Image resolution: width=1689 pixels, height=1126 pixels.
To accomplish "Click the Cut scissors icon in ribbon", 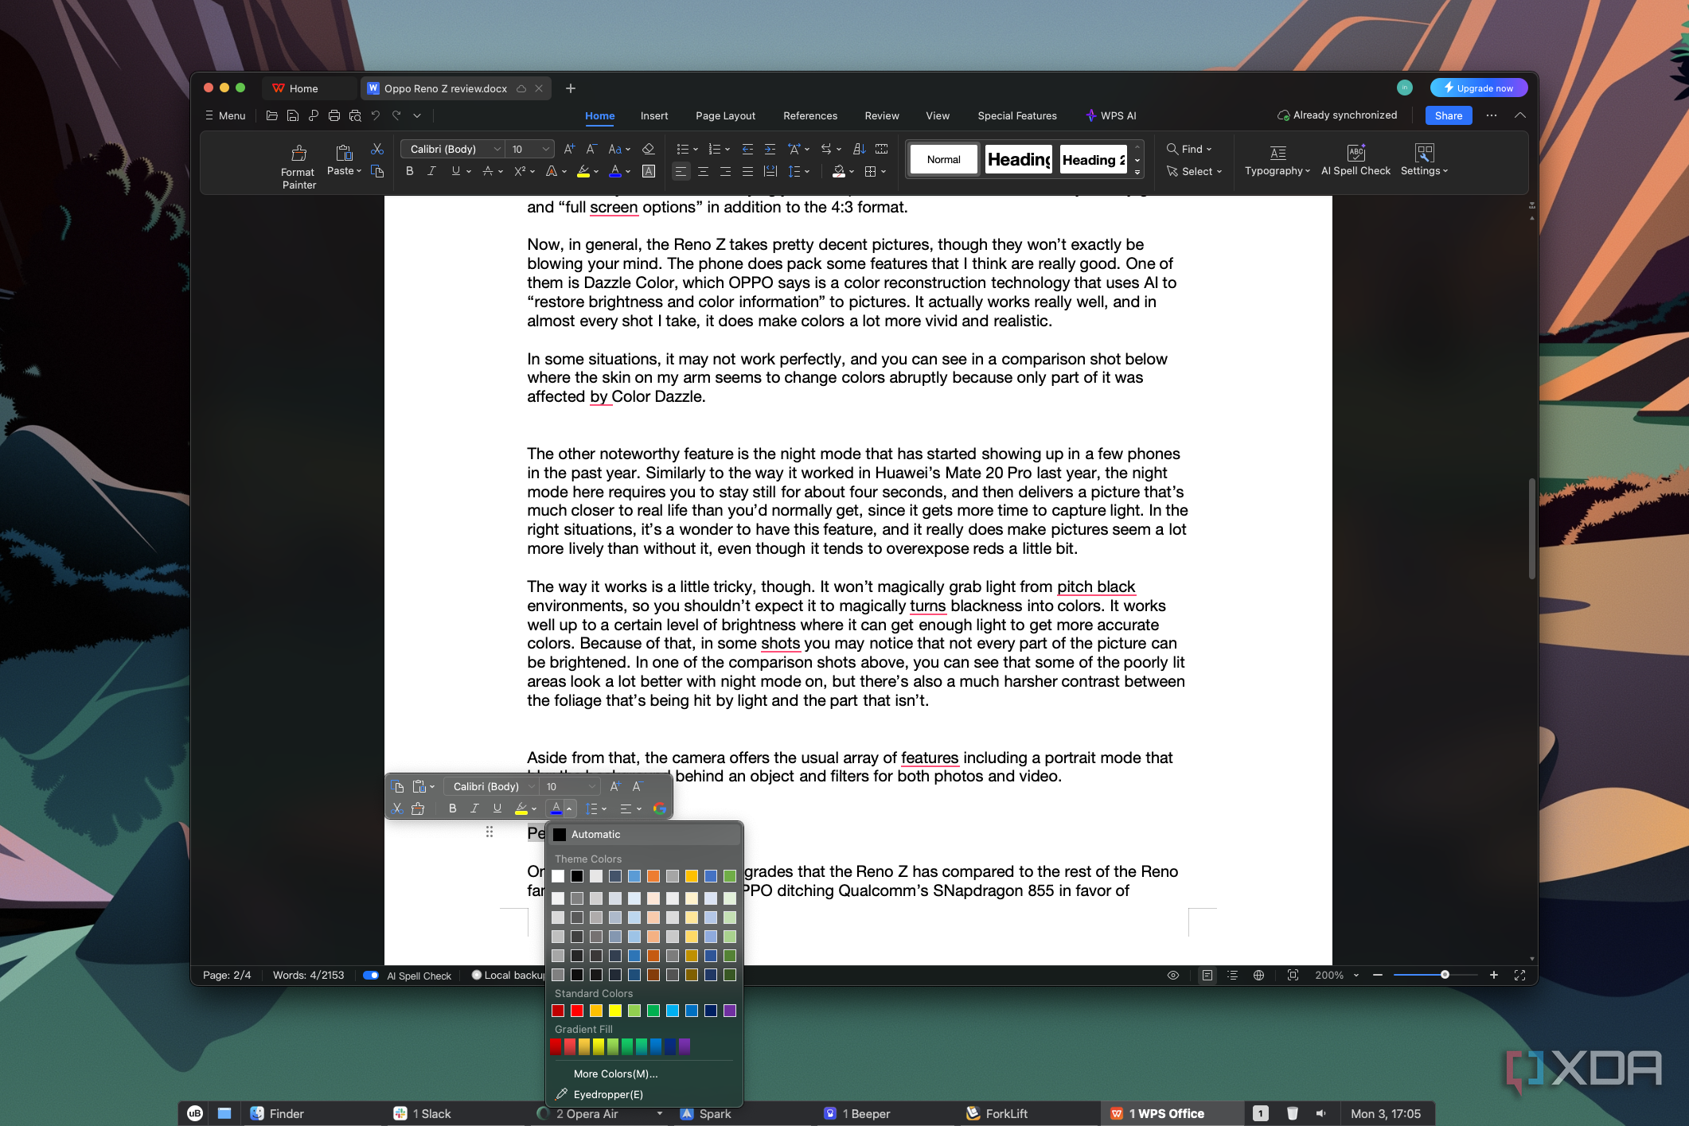I will pyautogui.click(x=377, y=149).
